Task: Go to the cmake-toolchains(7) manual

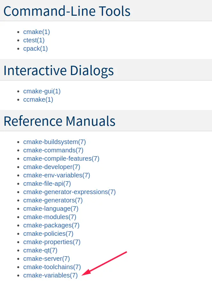Action: click(x=52, y=267)
